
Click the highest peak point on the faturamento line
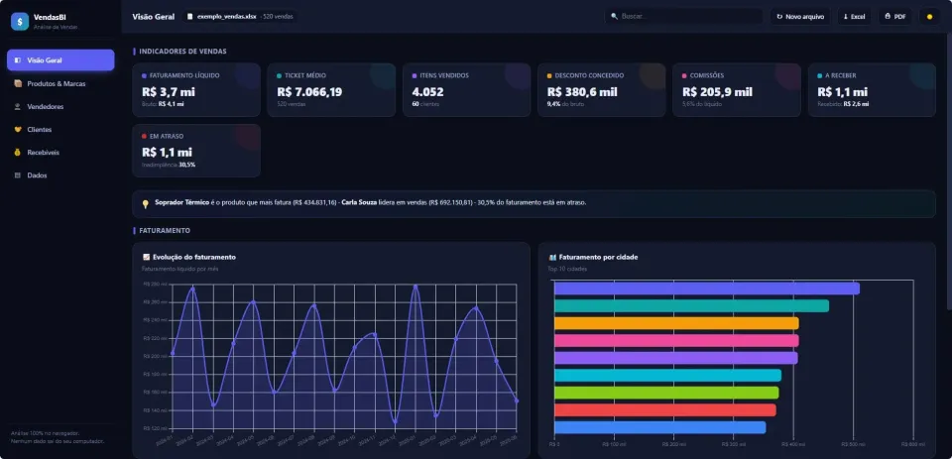[x=416, y=286]
